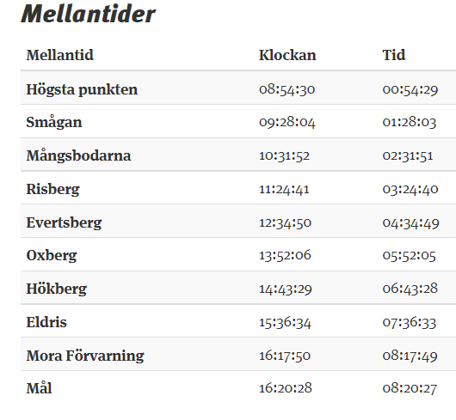The height and width of the screenshot is (420, 456).
Task: Click the Eldris row label
Action: click(46, 322)
